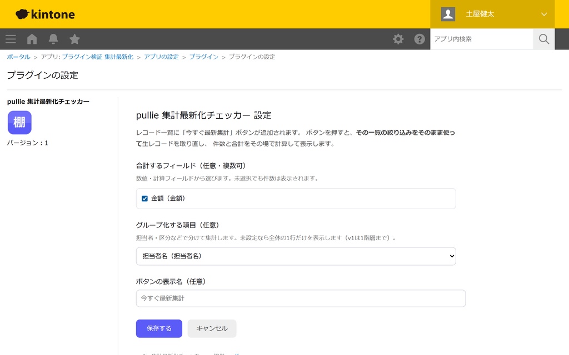
Task: Go to the home portal icon
Action: 32,39
